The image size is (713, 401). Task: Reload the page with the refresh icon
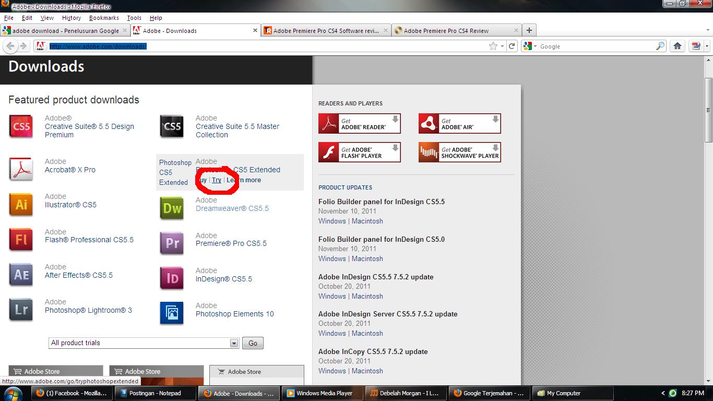click(512, 46)
